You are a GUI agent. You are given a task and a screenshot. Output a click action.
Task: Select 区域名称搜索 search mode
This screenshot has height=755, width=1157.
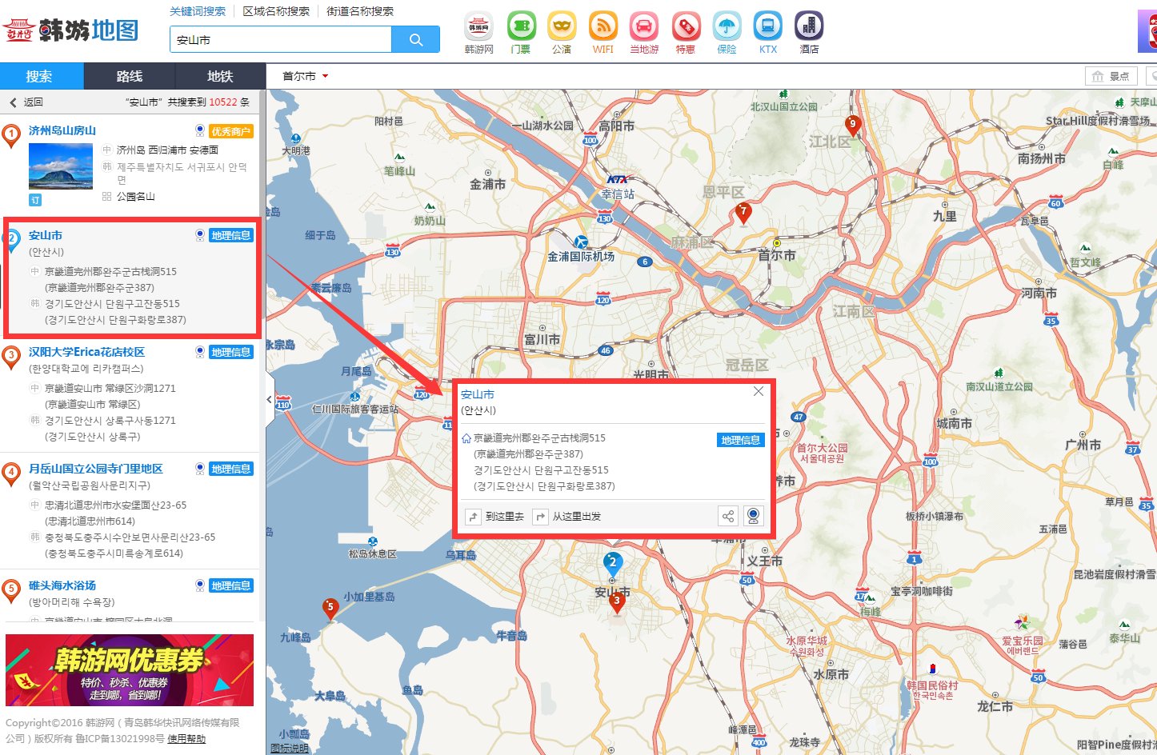point(276,11)
